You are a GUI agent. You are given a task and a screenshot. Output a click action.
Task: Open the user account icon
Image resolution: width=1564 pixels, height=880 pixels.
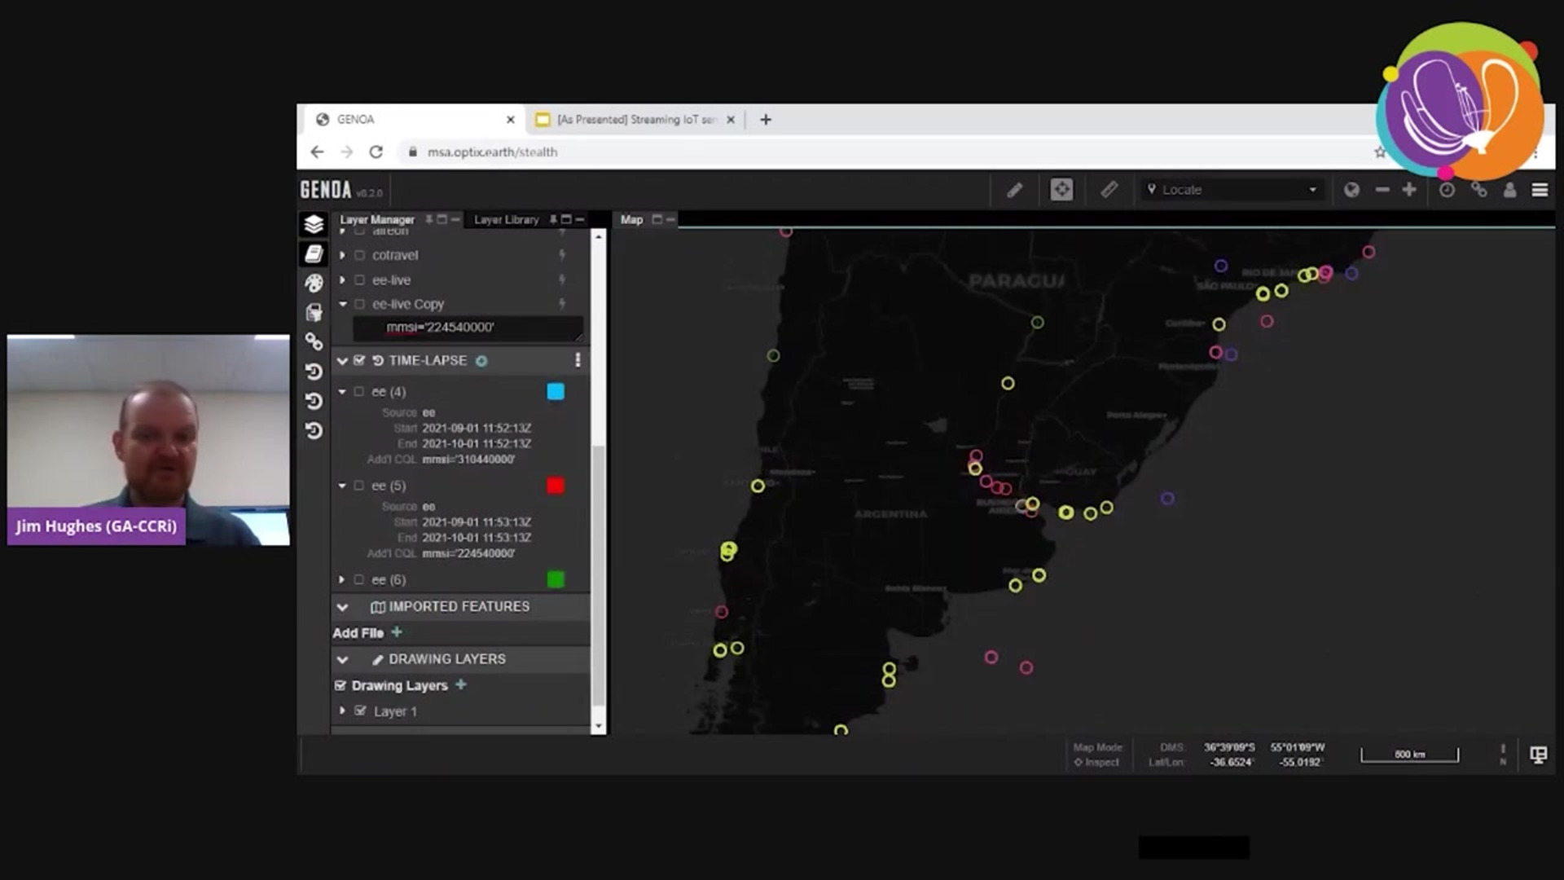1509,190
